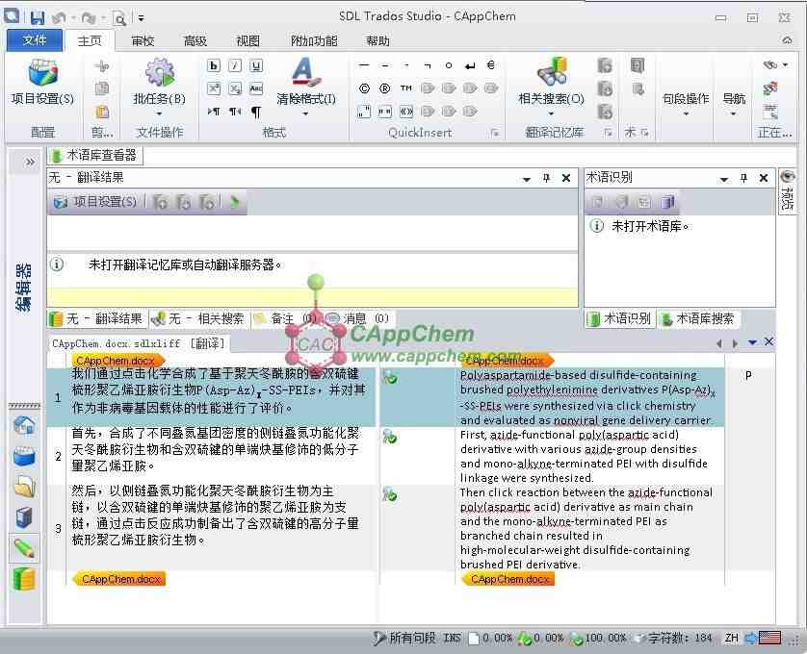Apply underline formatting button
This screenshot has height=654, width=807.
point(256,65)
